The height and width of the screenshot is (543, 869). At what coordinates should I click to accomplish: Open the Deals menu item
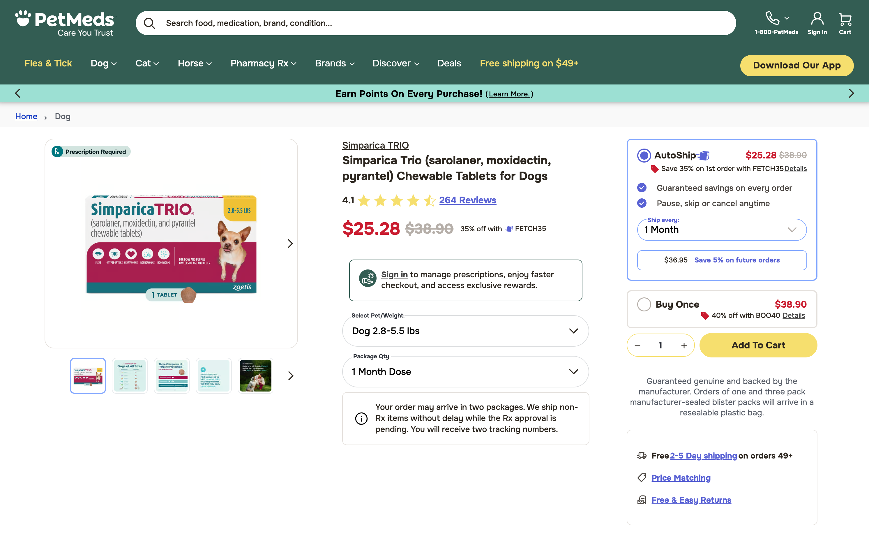pyautogui.click(x=449, y=64)
